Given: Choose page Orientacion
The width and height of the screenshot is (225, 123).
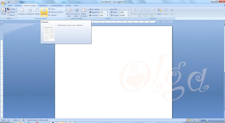Looking at the screenshot, I should (30, 12).
